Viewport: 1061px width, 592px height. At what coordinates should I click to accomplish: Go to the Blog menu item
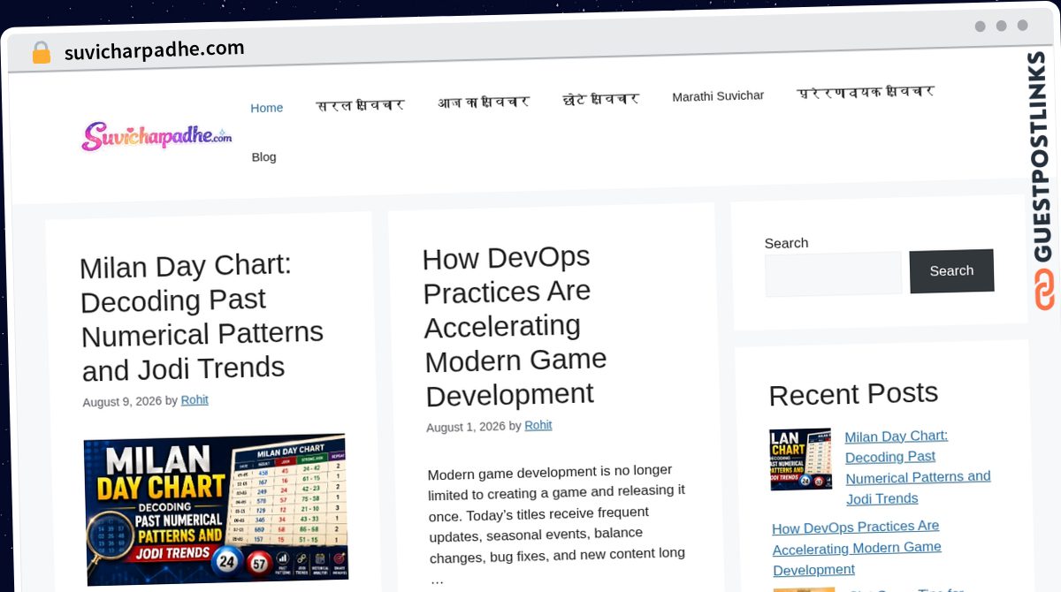pos(264,156)
